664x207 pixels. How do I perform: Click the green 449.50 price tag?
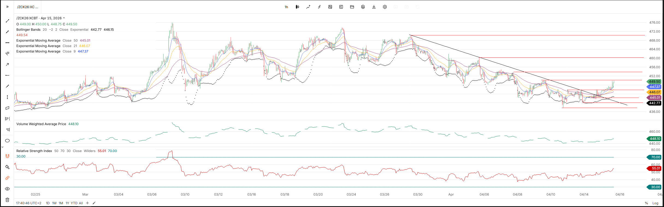point(654,82)
